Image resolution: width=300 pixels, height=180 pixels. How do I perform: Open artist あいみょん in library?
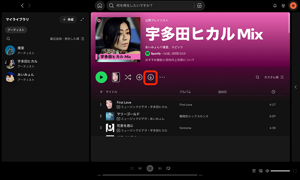click(x=45, y=77)
